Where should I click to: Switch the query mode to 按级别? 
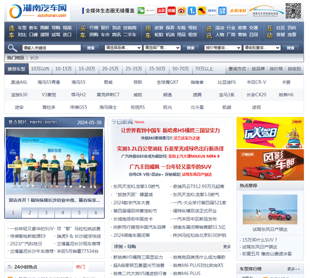[294, 69]
